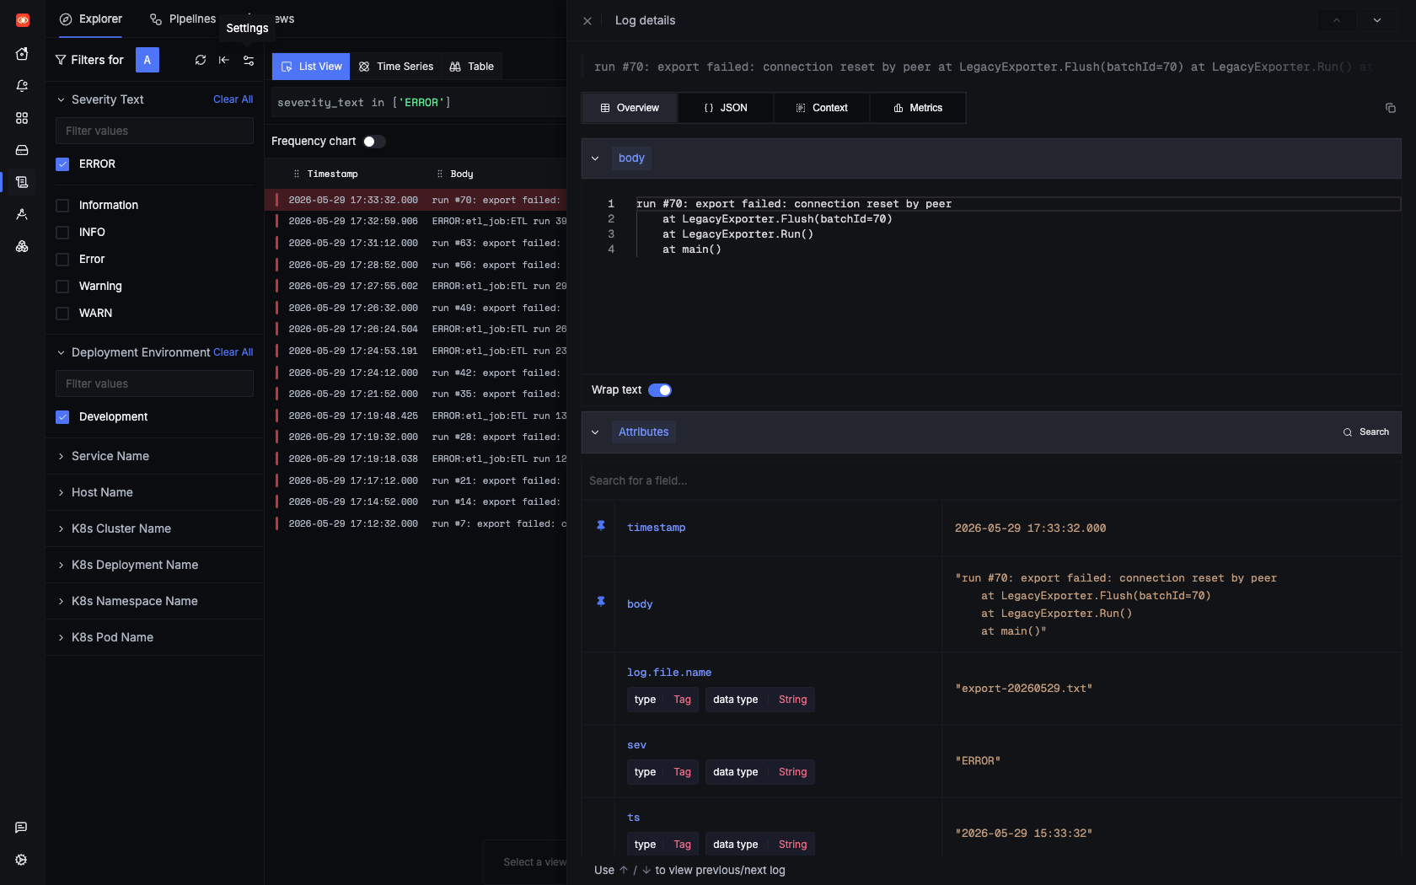Collapse the filters panel with arrow icon
Image resolution: width=1416 pixels, height=885 pixels.
pos(224,60)
